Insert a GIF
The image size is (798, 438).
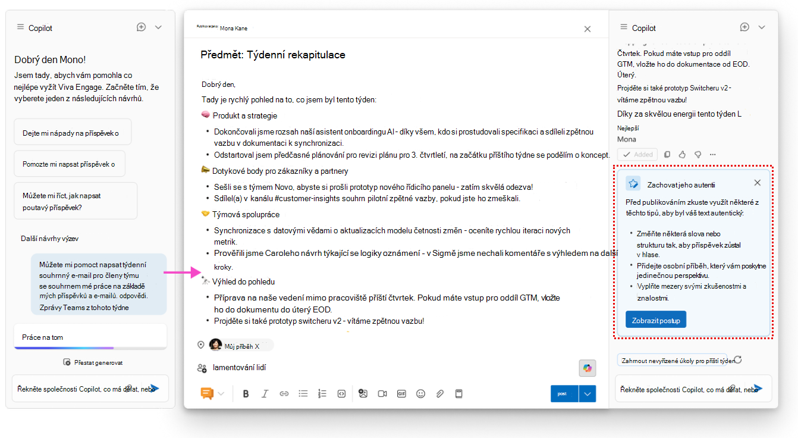[x=401, y=393]
